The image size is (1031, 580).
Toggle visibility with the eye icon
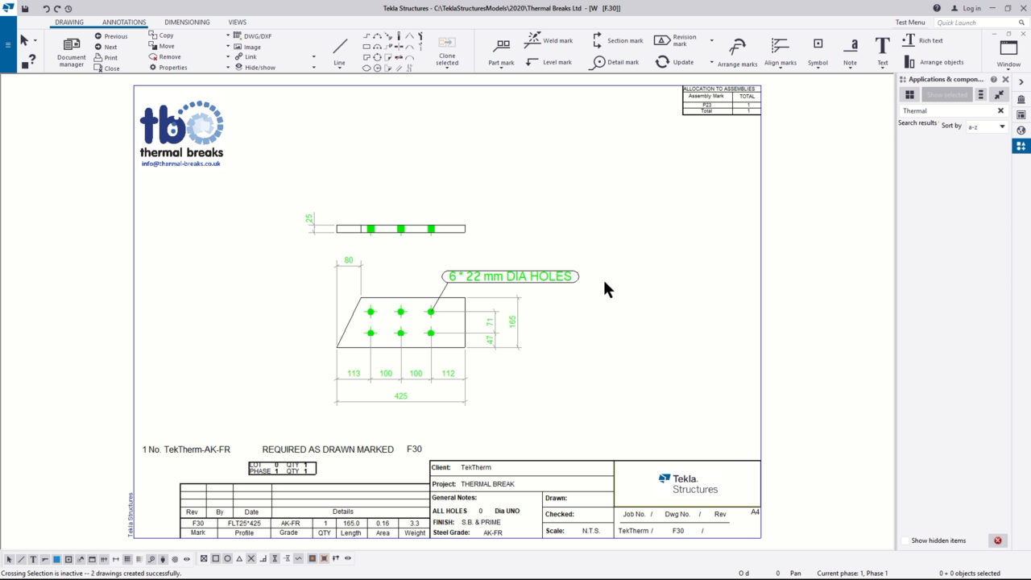pos(185,558)
